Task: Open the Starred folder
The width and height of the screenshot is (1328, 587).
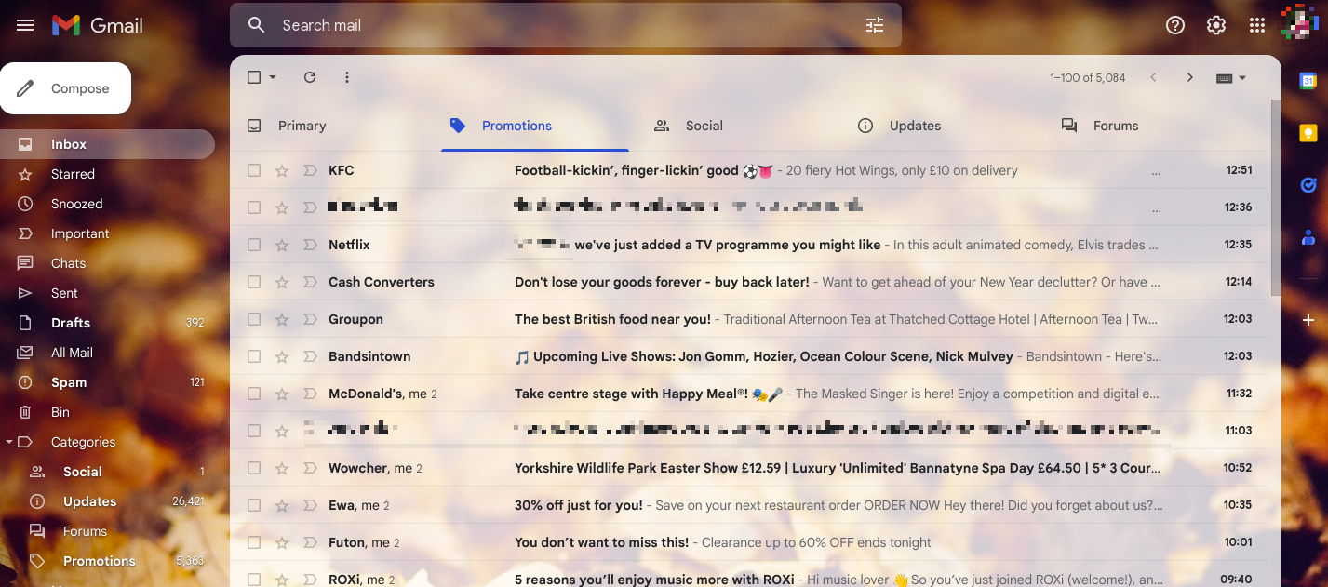Action: 107,174
